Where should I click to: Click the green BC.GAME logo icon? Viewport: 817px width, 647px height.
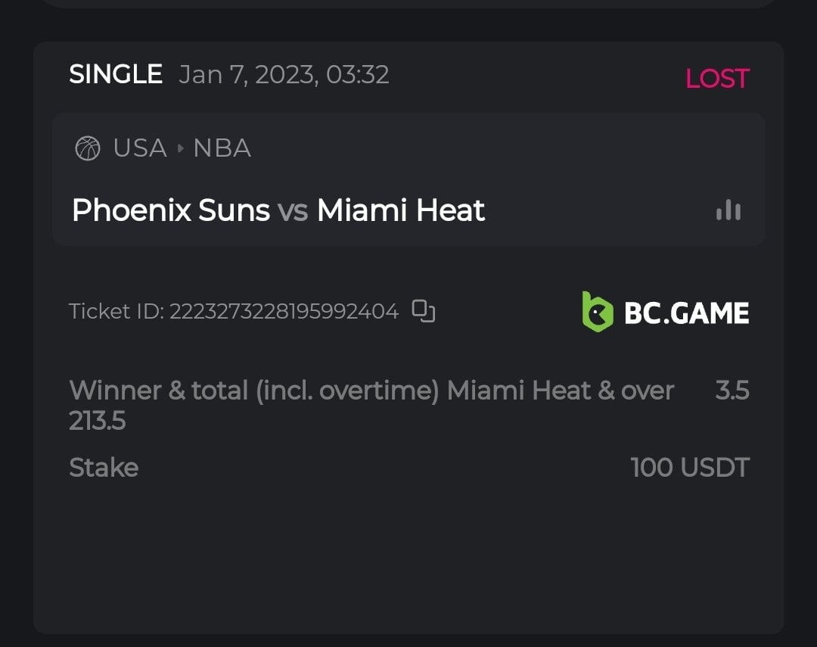[597, 312]
